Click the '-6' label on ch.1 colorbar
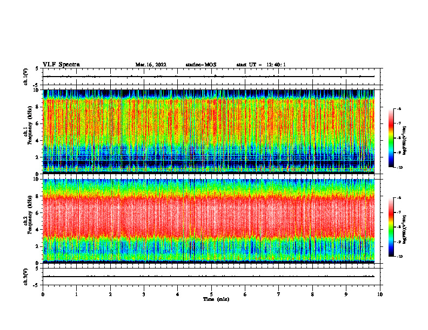Viewport: 428px width, 330px height. pos(399,108)
